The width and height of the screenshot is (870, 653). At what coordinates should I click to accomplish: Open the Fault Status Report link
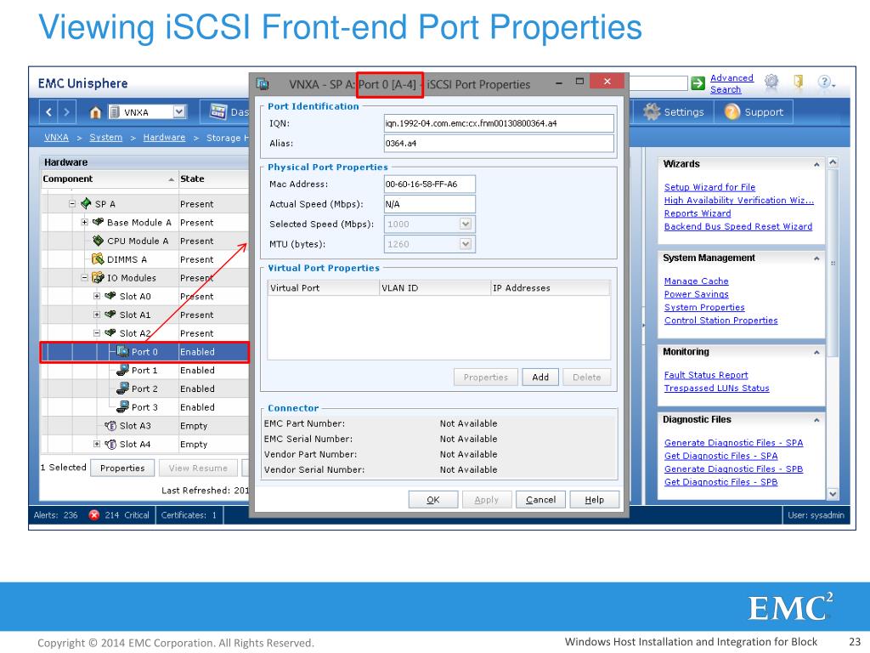(706, 375)
